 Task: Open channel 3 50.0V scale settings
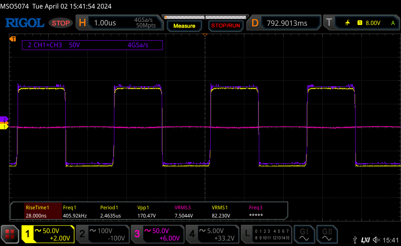160,231
